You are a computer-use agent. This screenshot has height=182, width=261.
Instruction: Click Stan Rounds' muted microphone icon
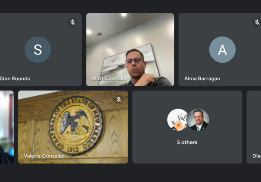click(x=73, y=22)
